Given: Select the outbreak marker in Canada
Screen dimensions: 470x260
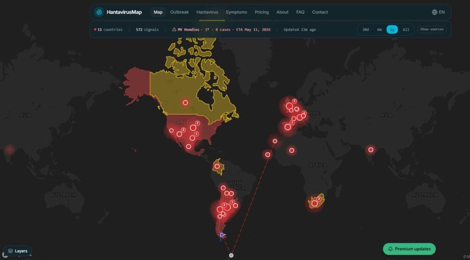Looking at the screenshot, I should click(x=185, y=102).
